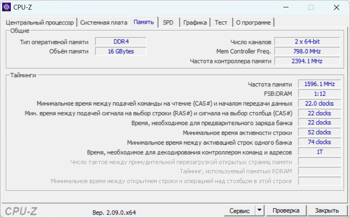The image size is (350, 218).
Task: Click the 52 clocks value
Action: pos(319,132)
